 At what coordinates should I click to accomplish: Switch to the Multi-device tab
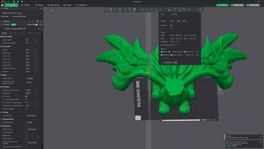[x=53, y=5]
